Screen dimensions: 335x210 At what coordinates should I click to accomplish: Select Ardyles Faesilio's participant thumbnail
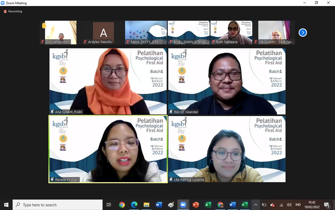click(x=103, y=32)
